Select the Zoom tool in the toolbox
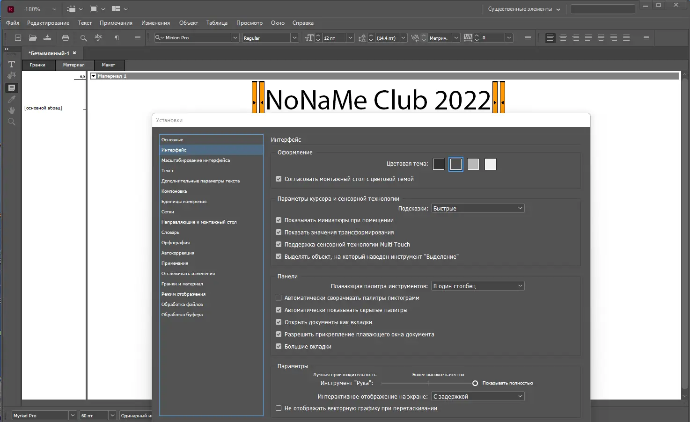This screenshot has height=422, width=690. coord(12,122)
